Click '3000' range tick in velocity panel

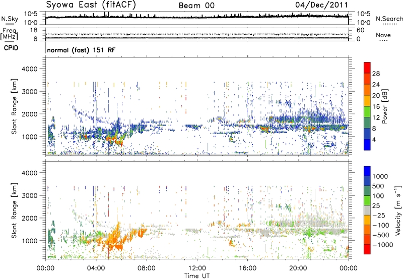pyautogui.click(x=29, y=195)
